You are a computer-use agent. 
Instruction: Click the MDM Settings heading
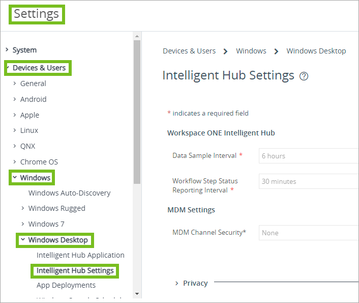point(191,210)
